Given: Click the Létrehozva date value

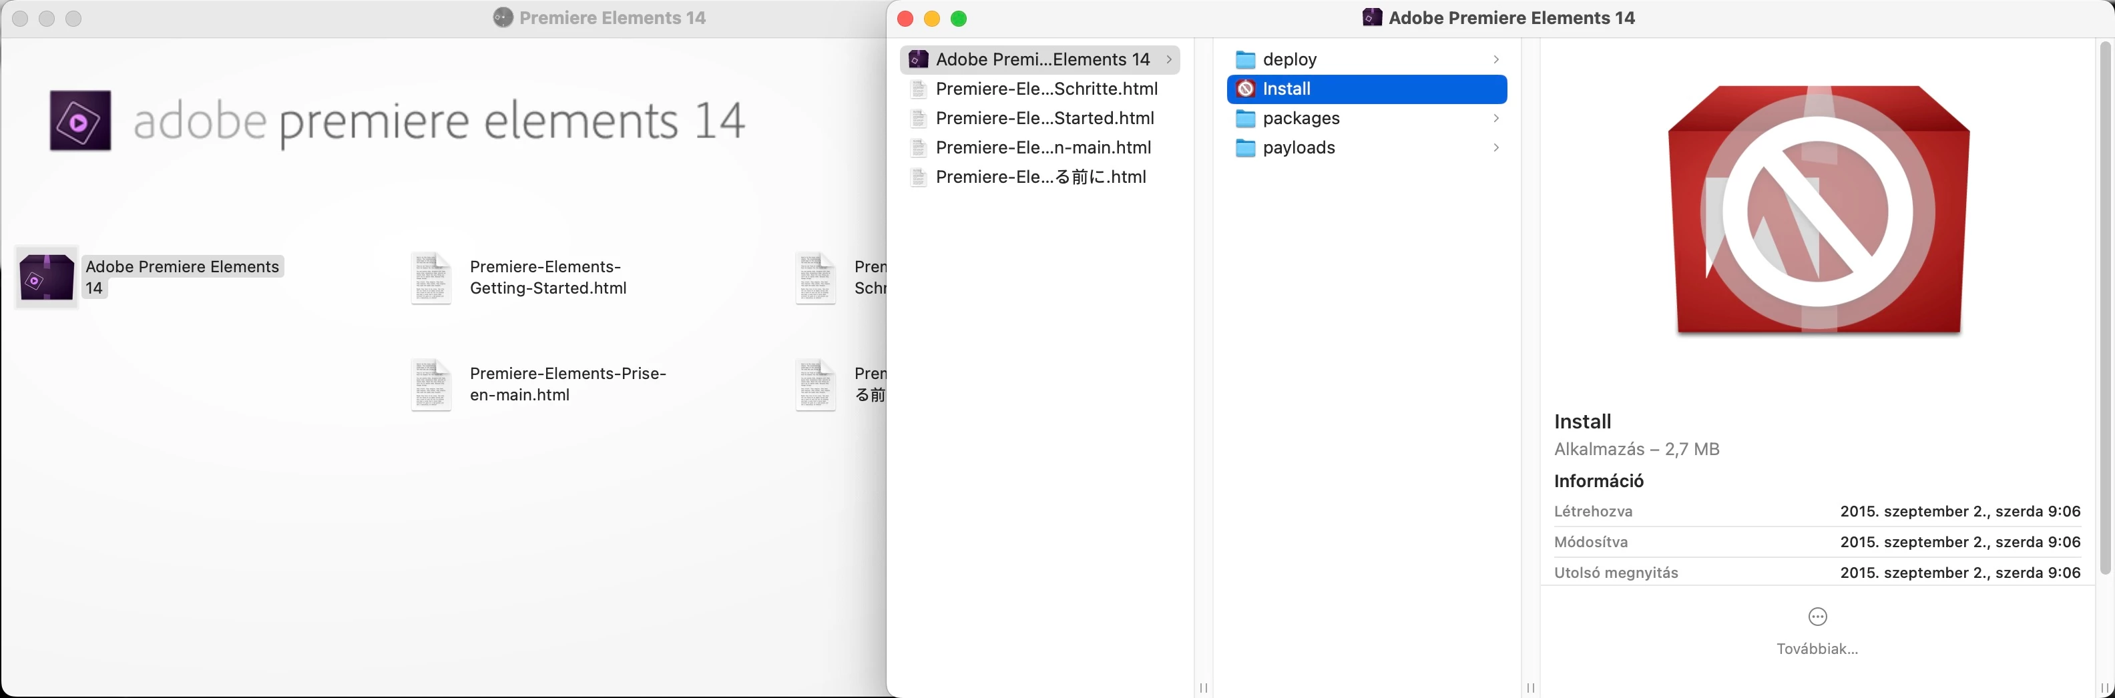Looking at the screenshot, I should click(x=1960, y=512).
